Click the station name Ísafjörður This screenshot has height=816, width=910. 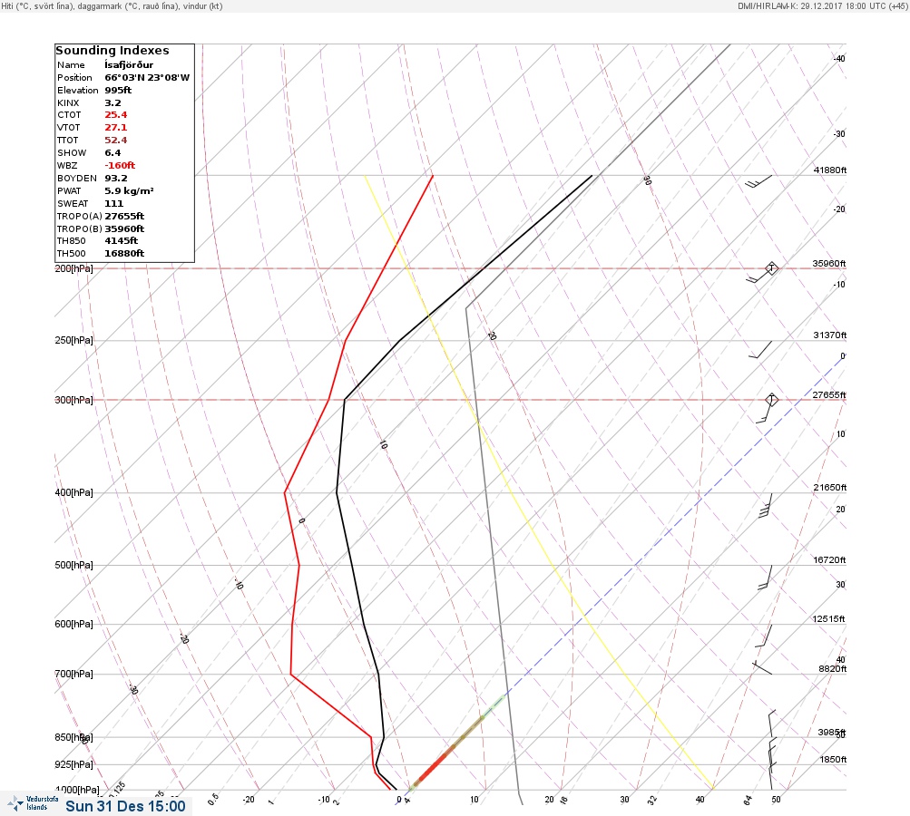coord(129,65)
